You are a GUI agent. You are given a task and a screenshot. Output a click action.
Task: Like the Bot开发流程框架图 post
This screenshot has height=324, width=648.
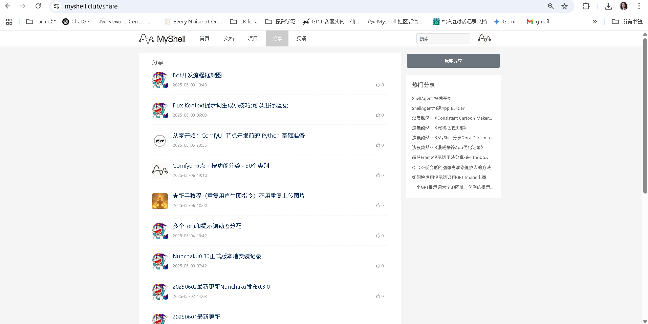378,85
